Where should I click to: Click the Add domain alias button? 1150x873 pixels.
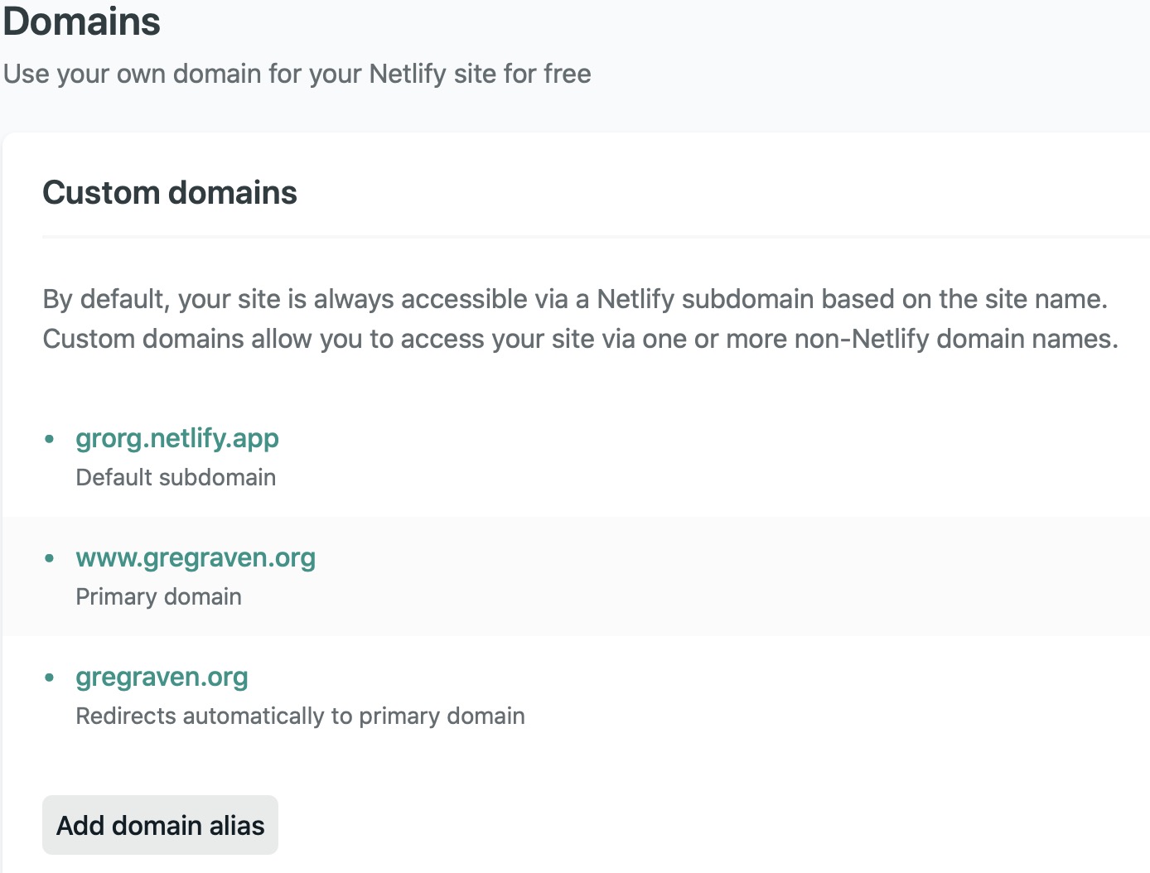click(160, 825)
